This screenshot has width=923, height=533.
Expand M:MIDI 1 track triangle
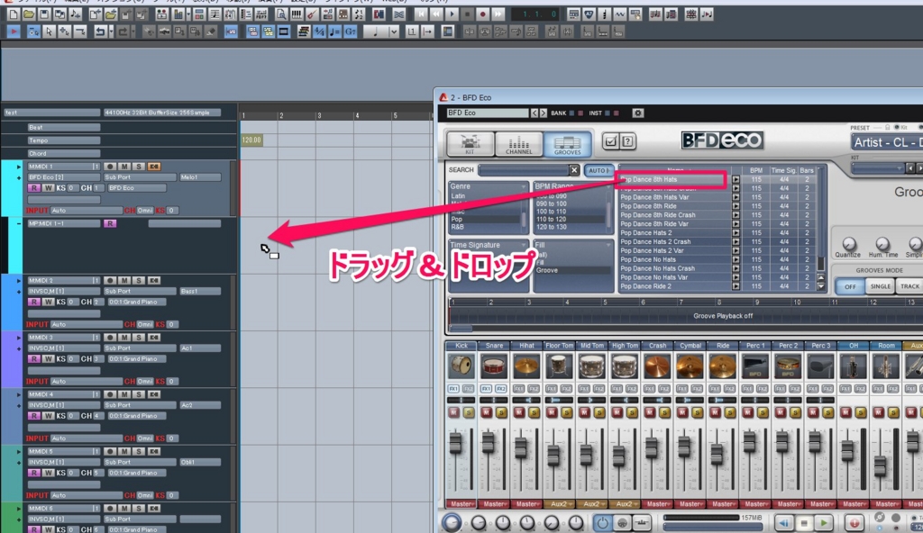tap(18, 167)
